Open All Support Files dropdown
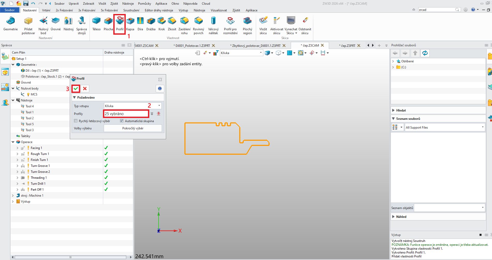The height and width of the screenshot is (260, 492). point(445,127)
